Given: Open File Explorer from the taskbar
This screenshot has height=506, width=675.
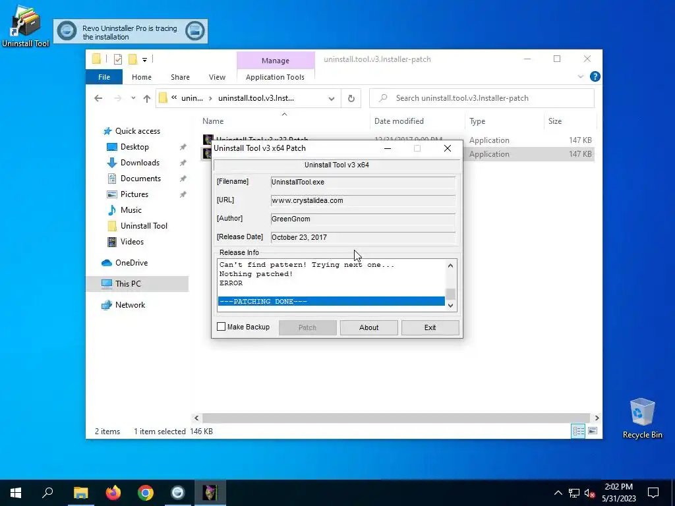Looking at the screenshot, I should (x=80, y=493).
